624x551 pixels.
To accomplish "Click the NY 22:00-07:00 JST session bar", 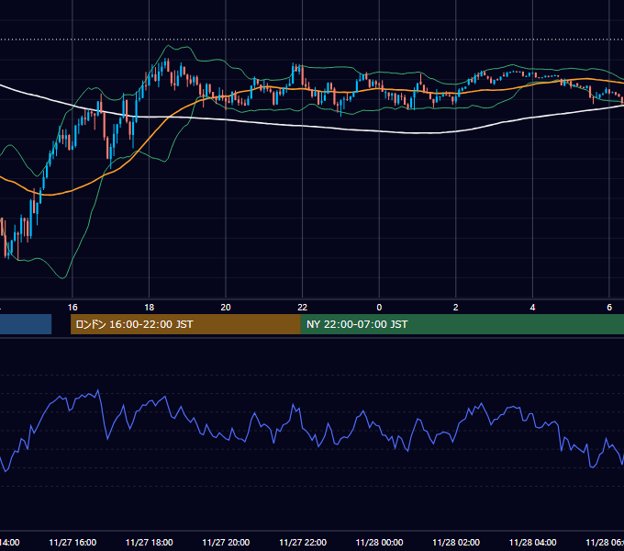I will point(462,324).
